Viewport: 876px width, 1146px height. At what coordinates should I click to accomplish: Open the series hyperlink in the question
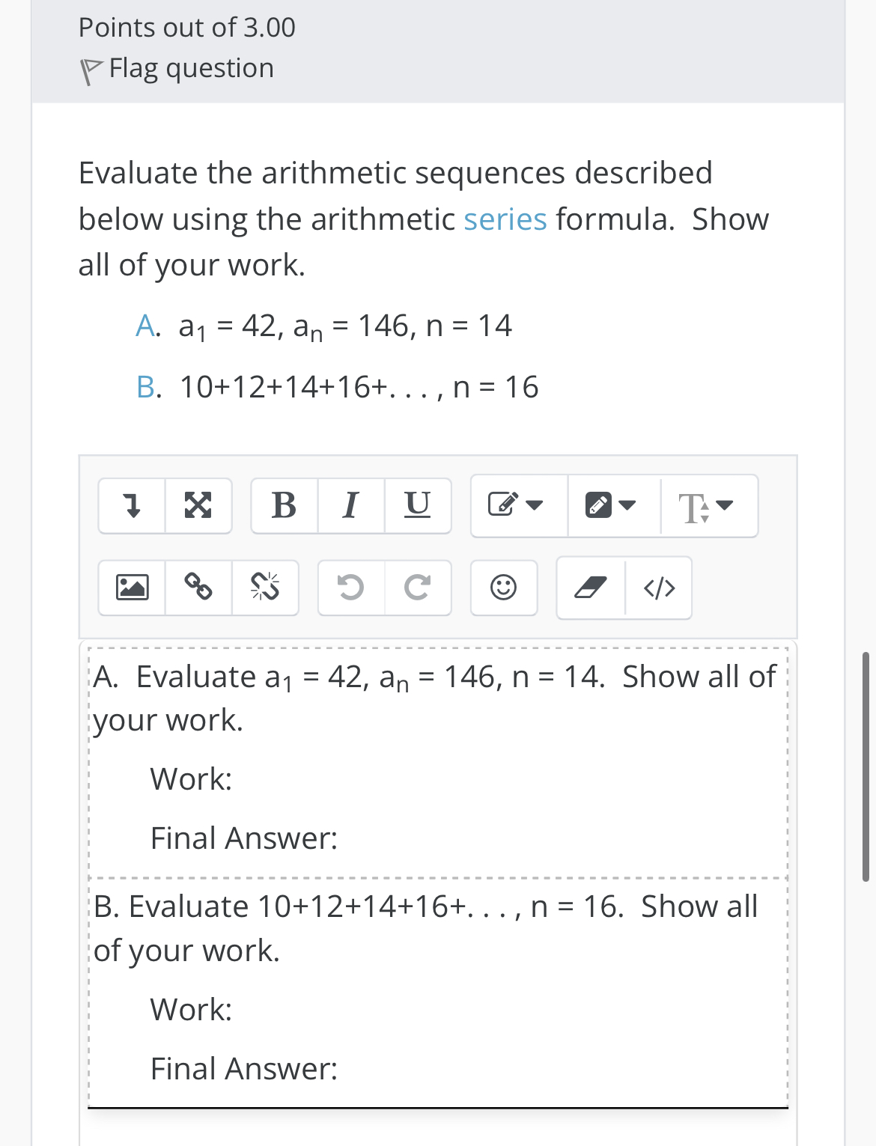[x=504, y=219]
